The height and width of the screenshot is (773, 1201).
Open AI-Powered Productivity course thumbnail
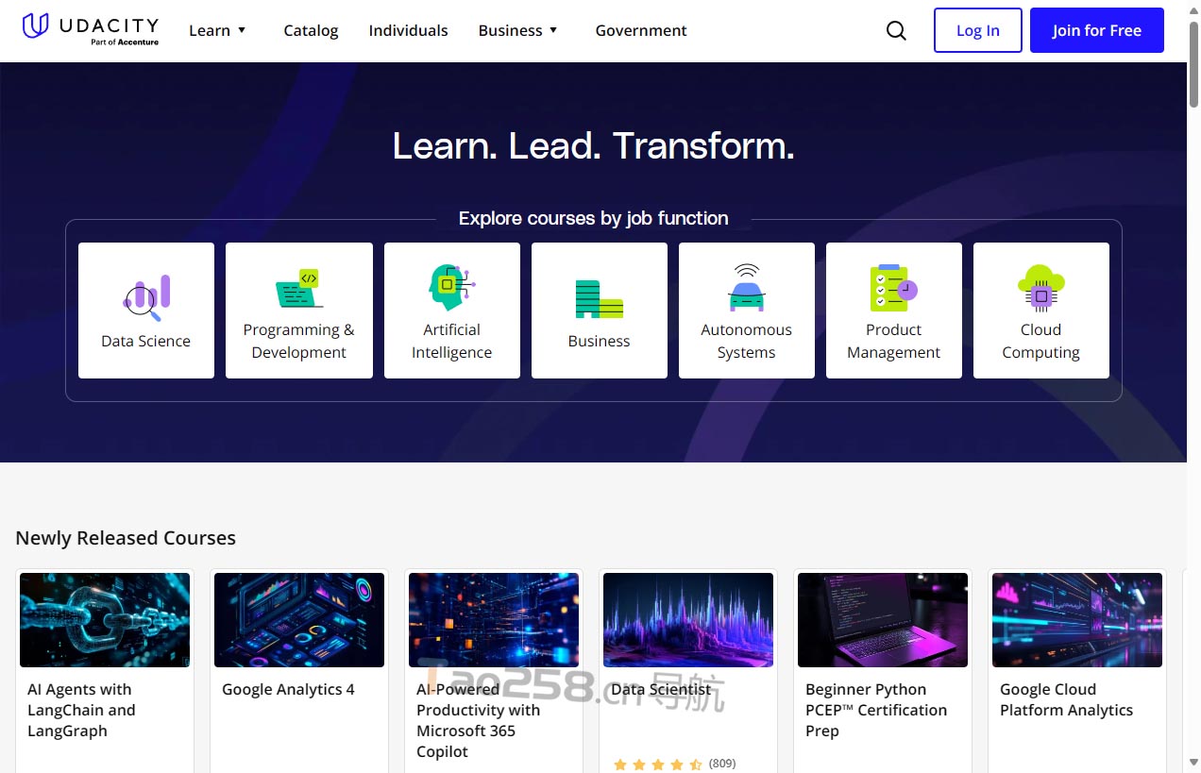[494, 620]
